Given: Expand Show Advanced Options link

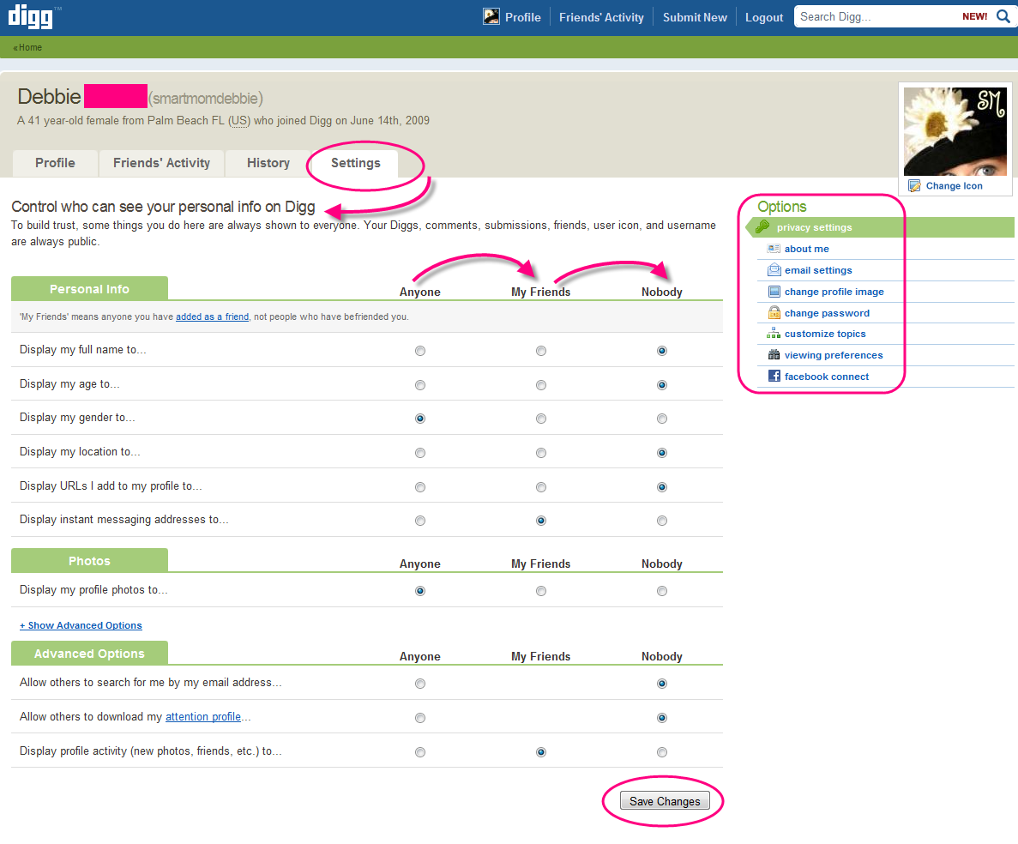Looking at the screenshot, I should click(81, 625).
